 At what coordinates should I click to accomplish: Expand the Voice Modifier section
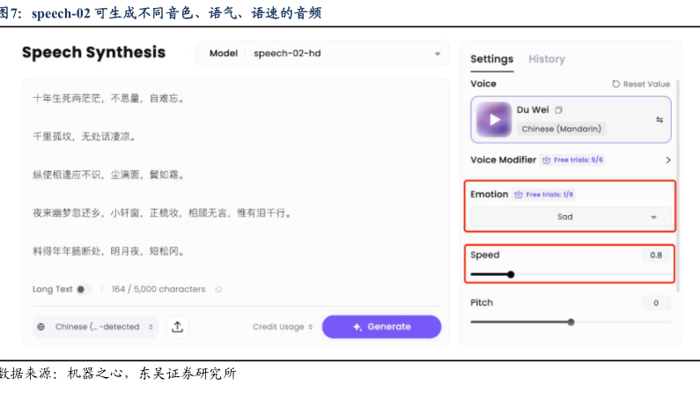click(x=667, y=160)
